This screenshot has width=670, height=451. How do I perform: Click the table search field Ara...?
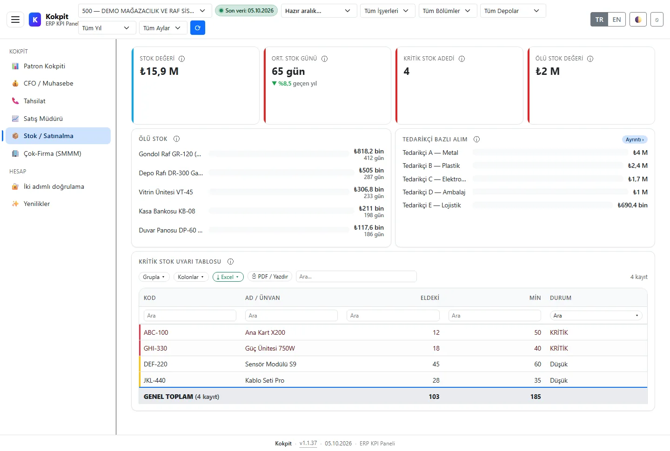click(x=356, y=276)
